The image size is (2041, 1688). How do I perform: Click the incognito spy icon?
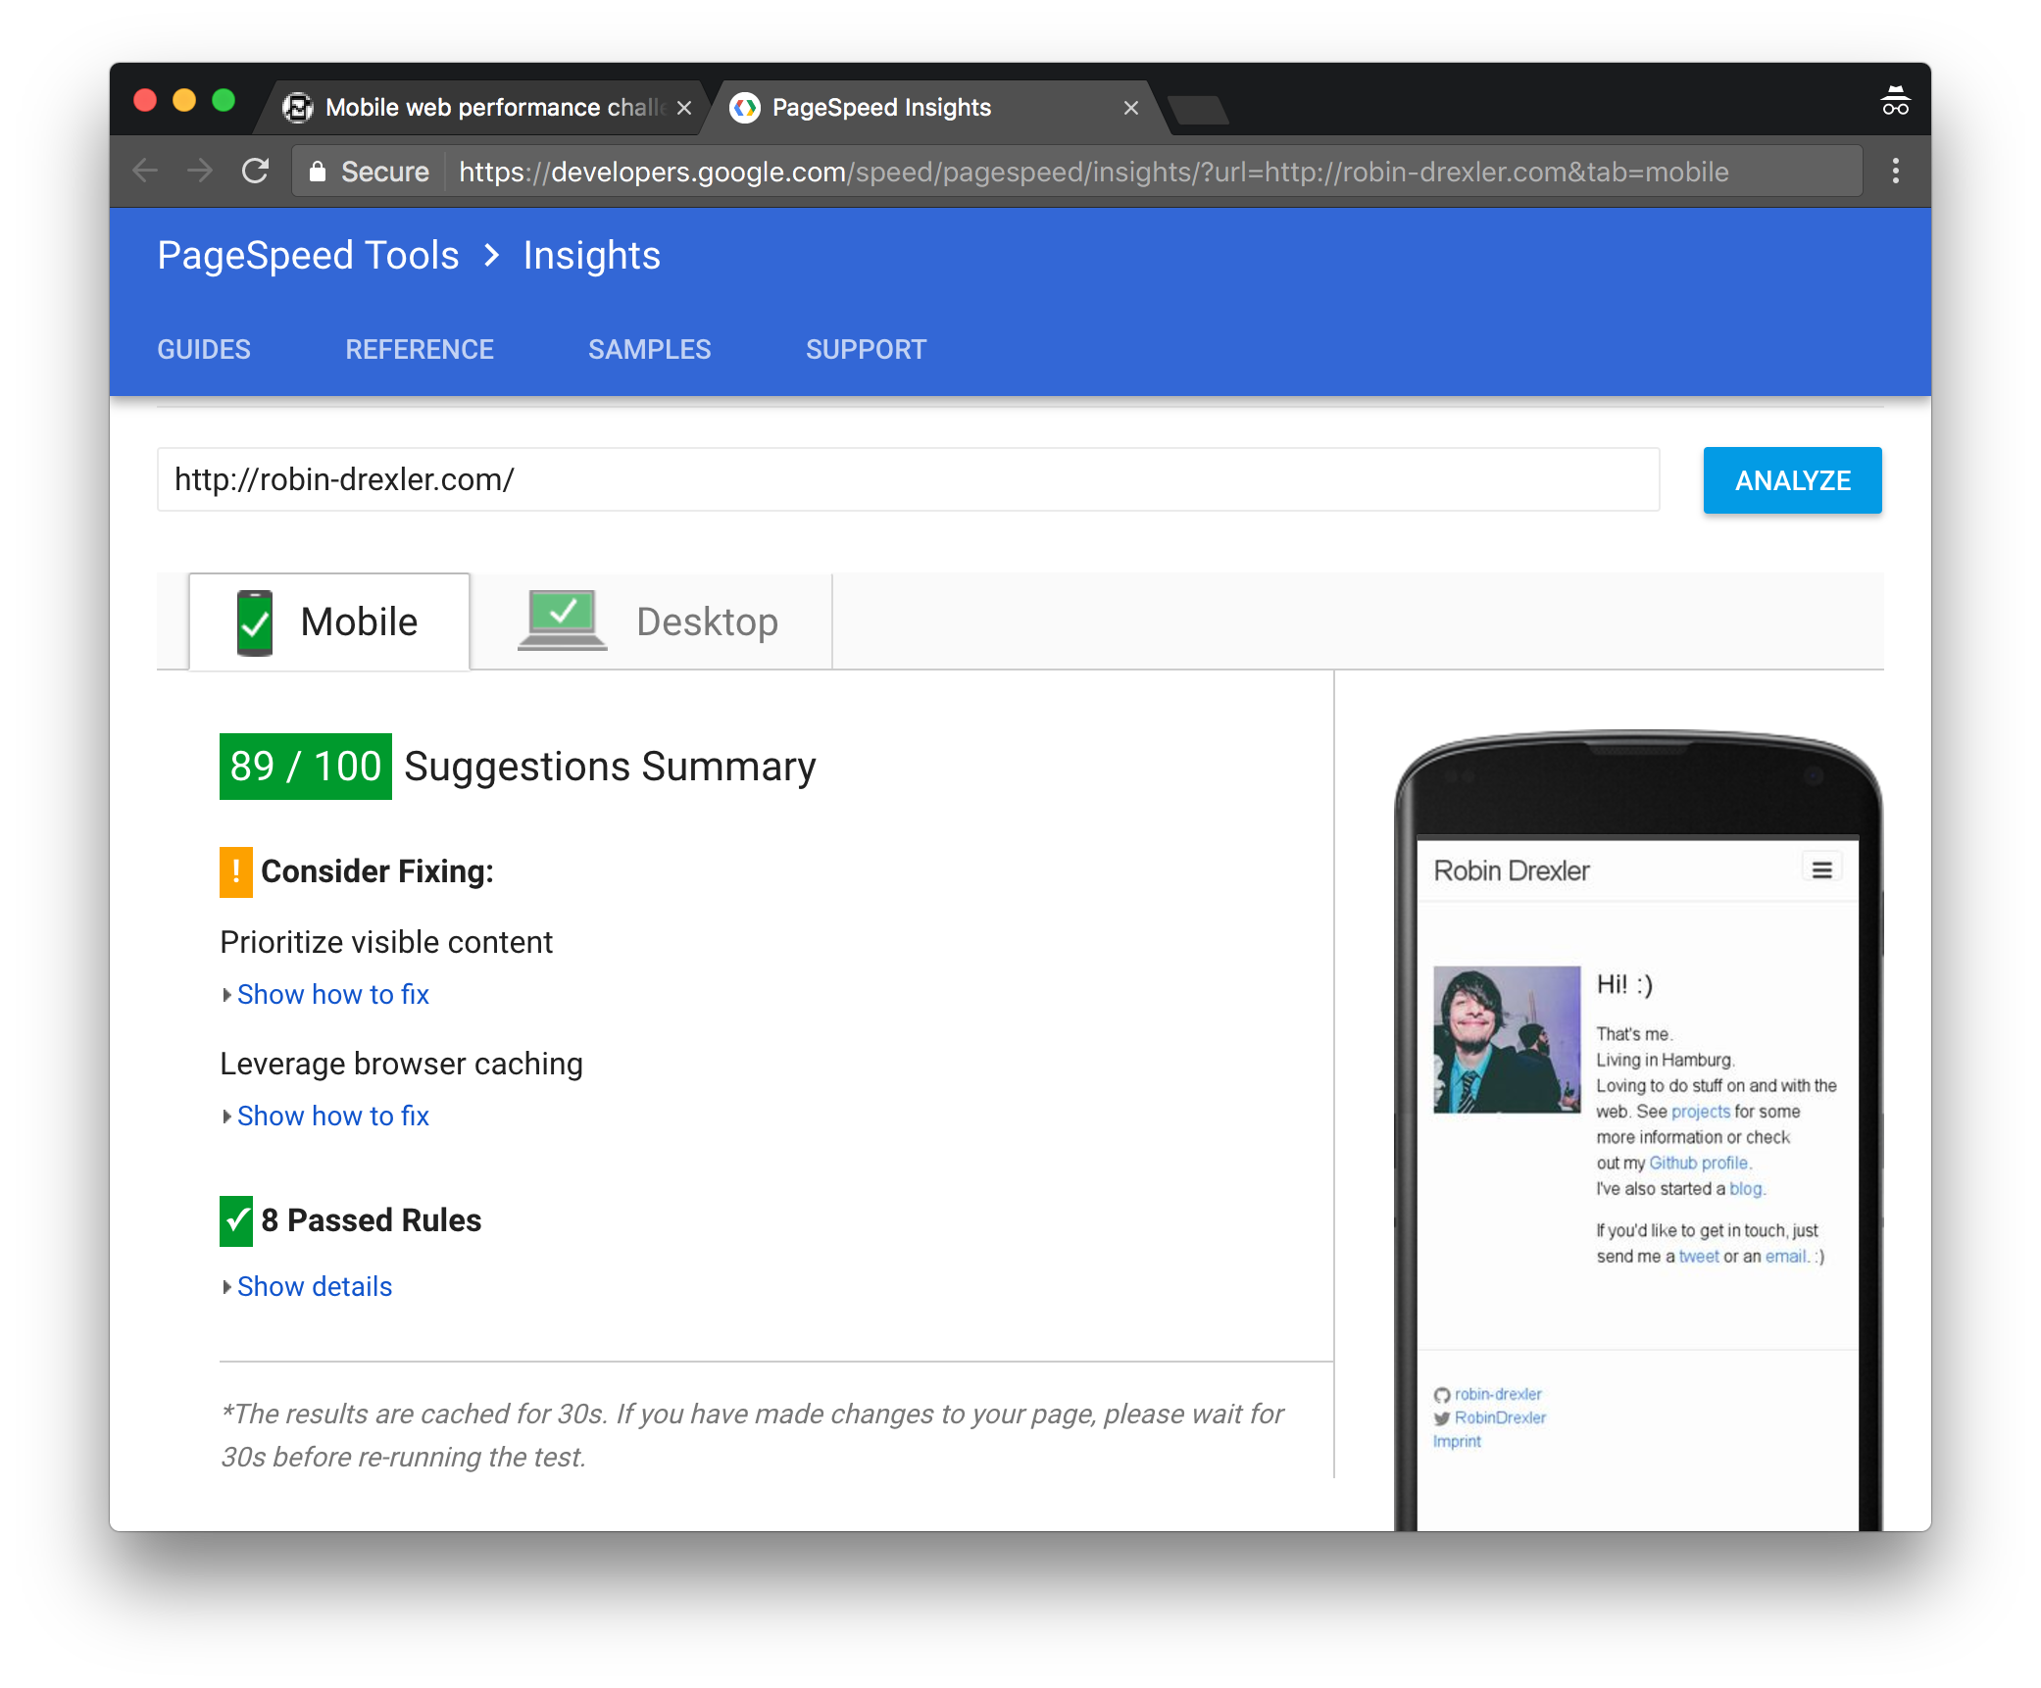tap(1895, 102)
